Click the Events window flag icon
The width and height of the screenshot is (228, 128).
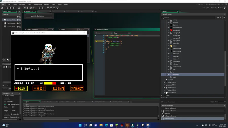coord(79,29)
